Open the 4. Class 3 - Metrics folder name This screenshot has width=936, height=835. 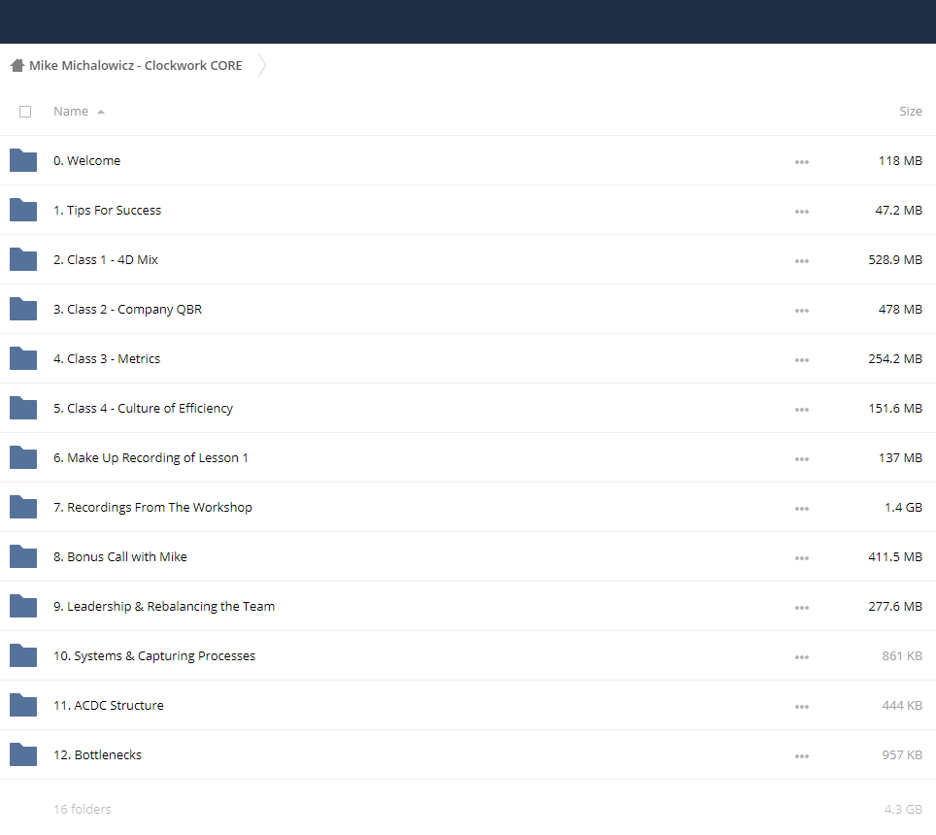(107, 358)
